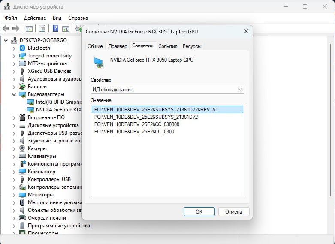Viewport: 335px width, 244px height.
Task: Click the Клавиатуры keyboard icon
Action: [22, 156]
